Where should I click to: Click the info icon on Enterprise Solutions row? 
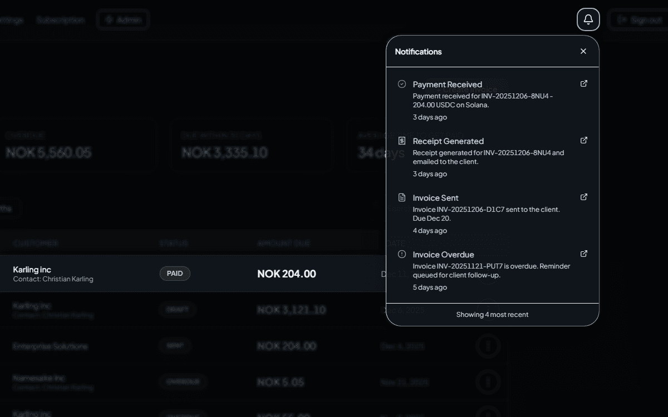[x=488, y=346]
